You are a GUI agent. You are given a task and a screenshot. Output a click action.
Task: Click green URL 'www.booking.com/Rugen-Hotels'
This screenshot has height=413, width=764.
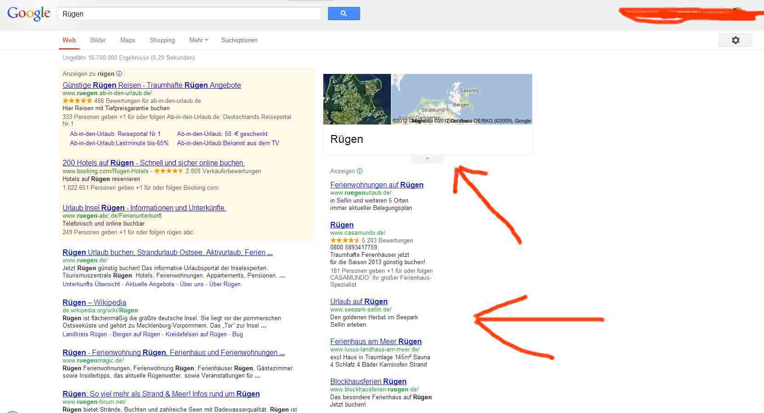tap(105, 171)
